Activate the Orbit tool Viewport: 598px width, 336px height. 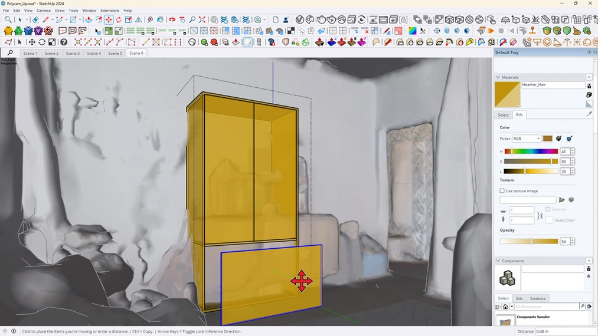[x=172, y=19]
